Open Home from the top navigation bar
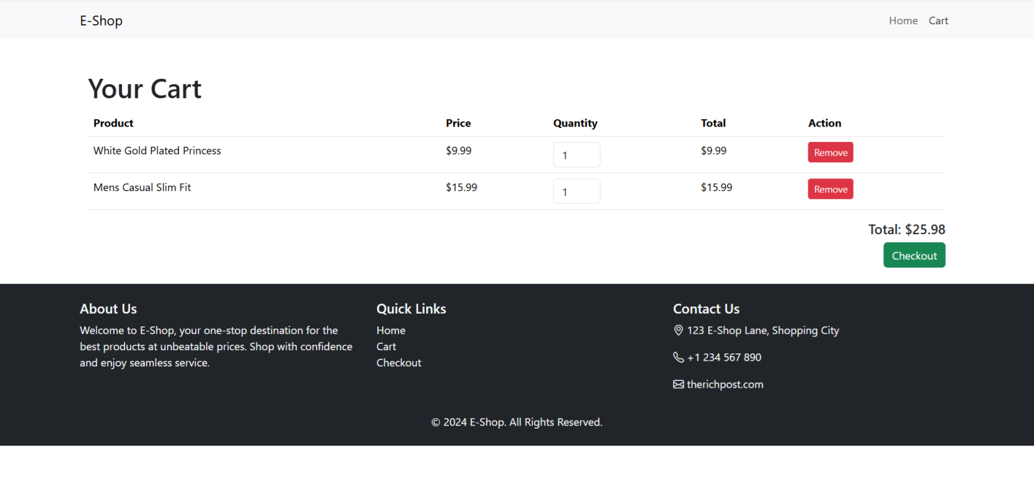The width and height of the screenshot is (1034, 490). coord(903,20)
